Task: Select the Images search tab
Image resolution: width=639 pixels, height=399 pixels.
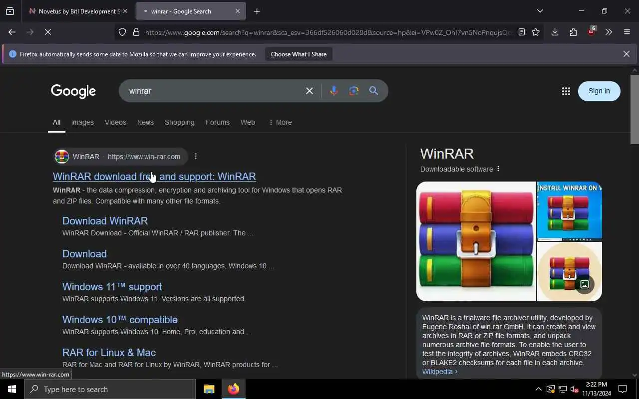Action: (x=82, y=122)
